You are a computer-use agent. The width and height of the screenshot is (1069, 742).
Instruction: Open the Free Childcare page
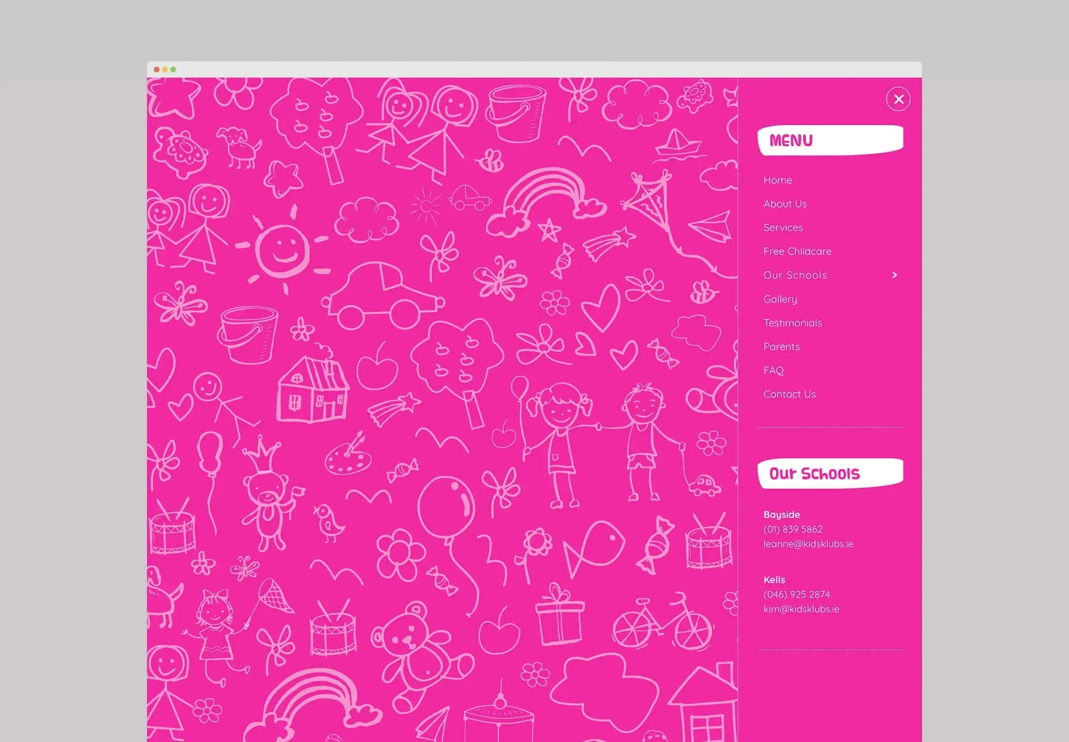pos(797,251)
